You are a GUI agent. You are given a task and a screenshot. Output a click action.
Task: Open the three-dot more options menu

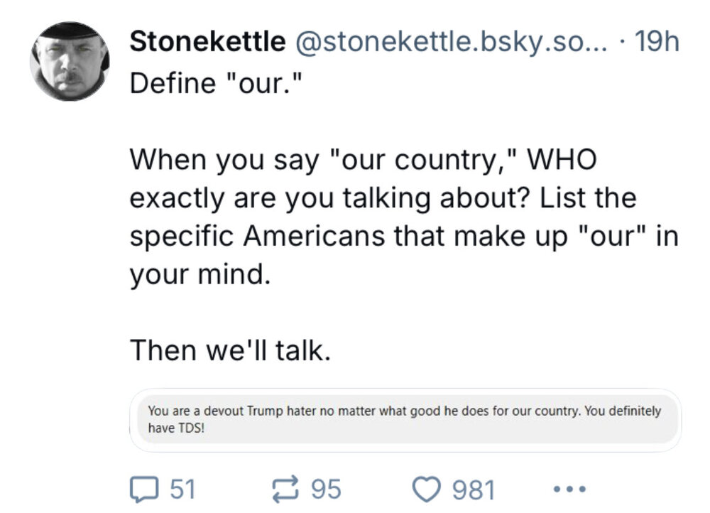(569, 490)
